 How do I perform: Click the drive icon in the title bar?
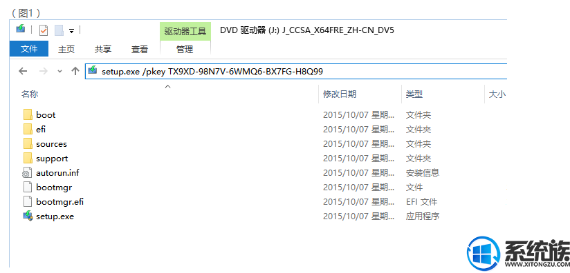coord(20,29)
